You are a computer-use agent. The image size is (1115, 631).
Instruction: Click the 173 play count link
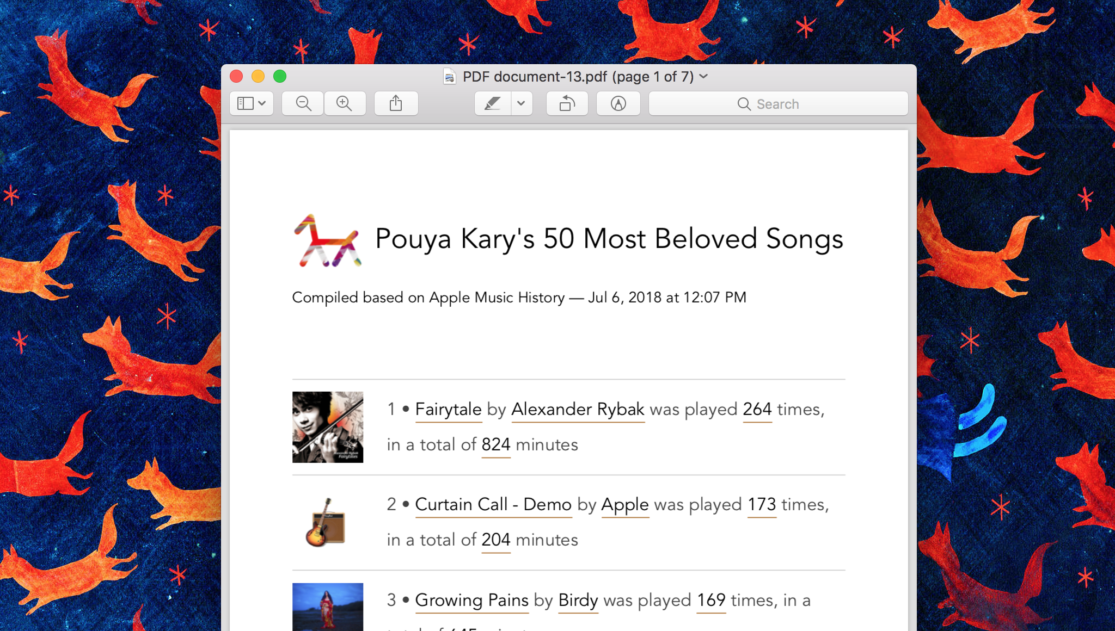pos(762,505)
